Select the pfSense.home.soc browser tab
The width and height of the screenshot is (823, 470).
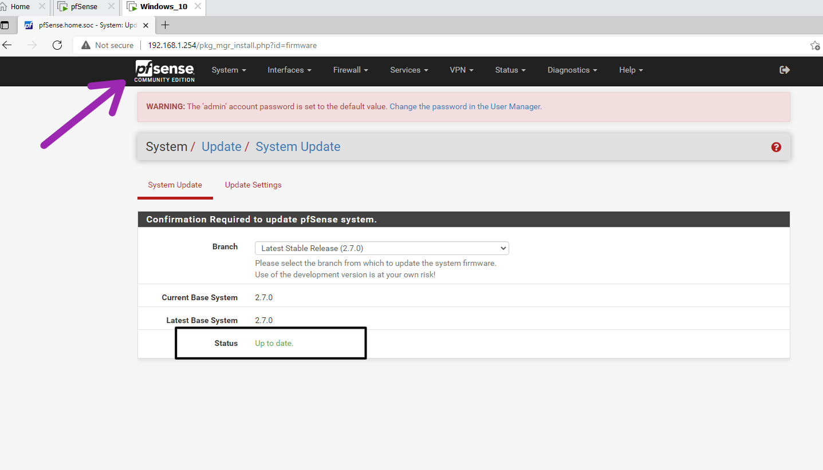87,25
